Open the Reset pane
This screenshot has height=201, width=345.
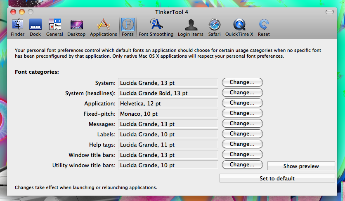click(x=264, y=28)
